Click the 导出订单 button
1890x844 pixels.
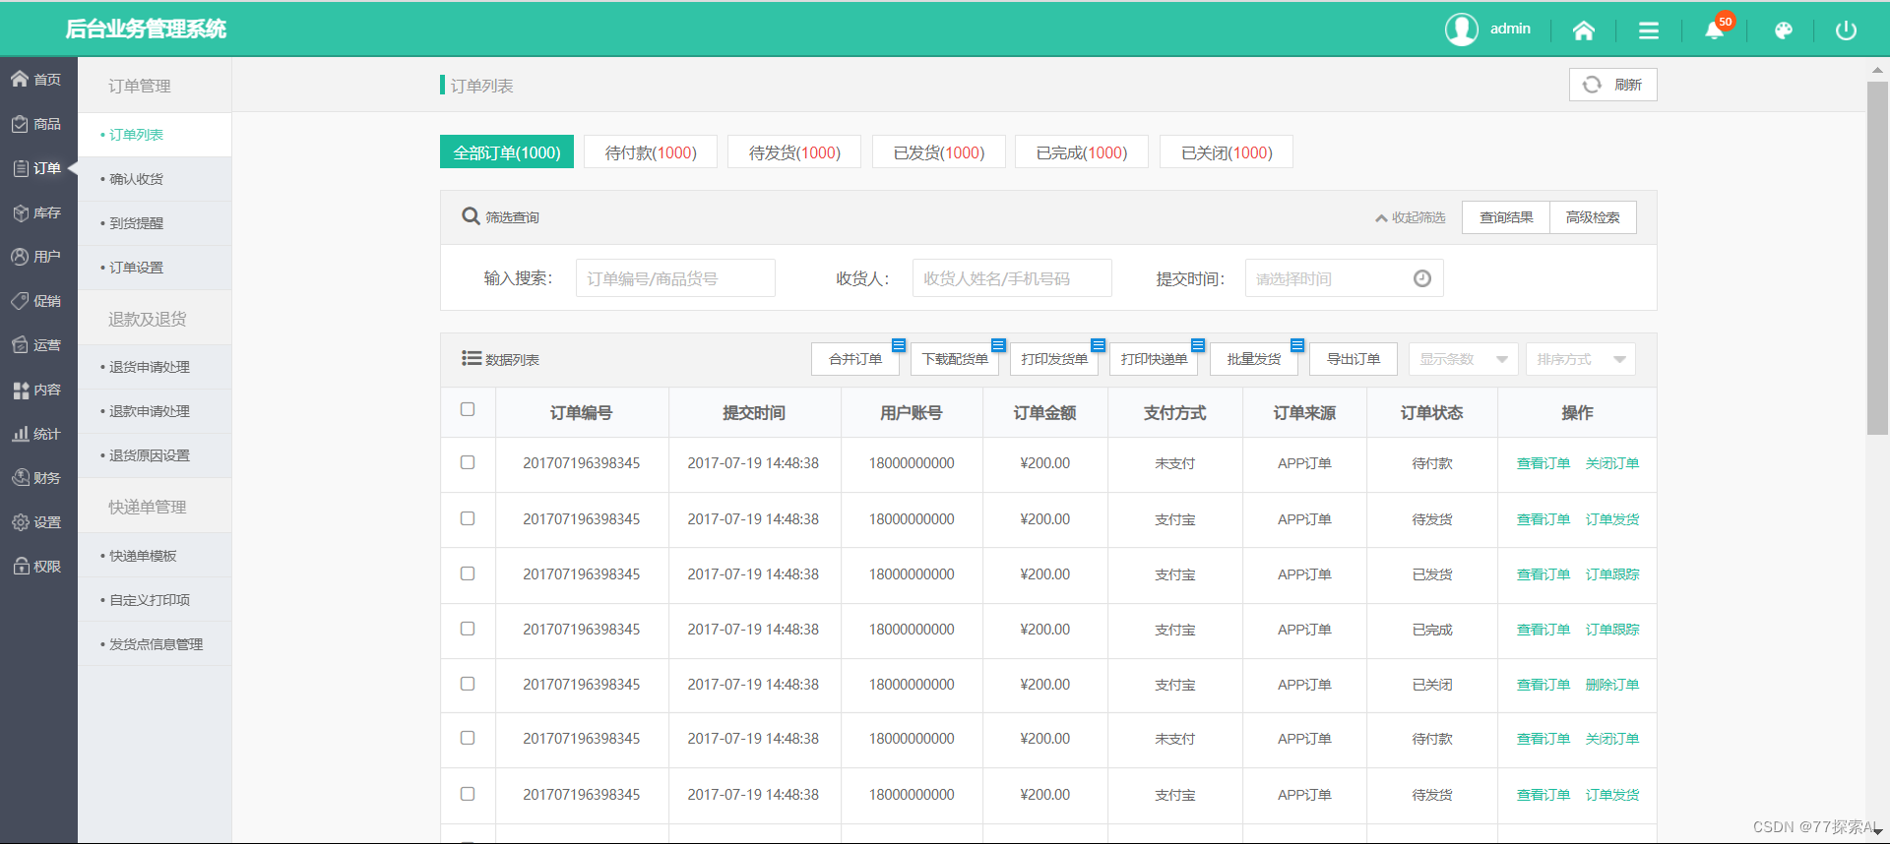click(1354, 359)
